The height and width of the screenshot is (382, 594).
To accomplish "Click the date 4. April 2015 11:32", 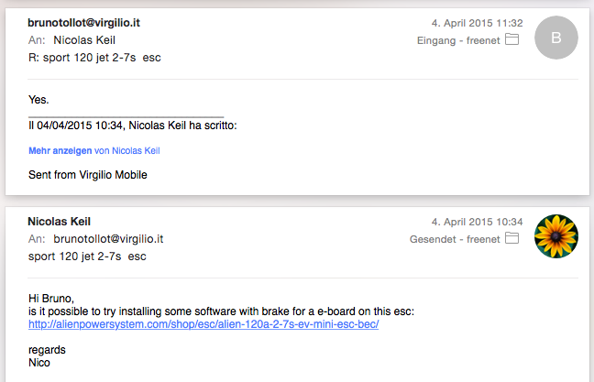I will pos(477,23).
